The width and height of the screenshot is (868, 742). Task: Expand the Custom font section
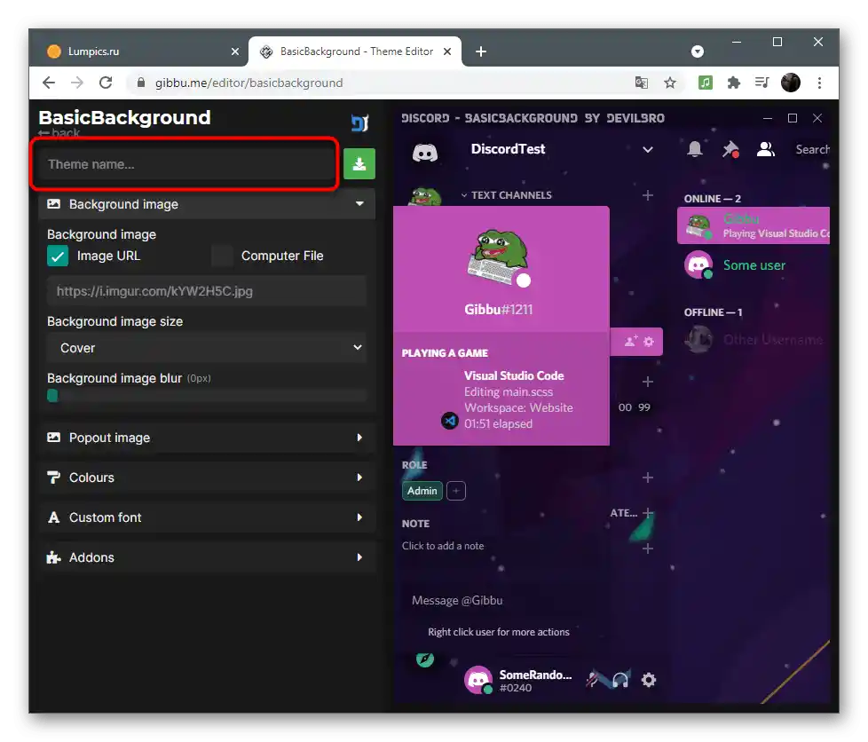point(207,517)
